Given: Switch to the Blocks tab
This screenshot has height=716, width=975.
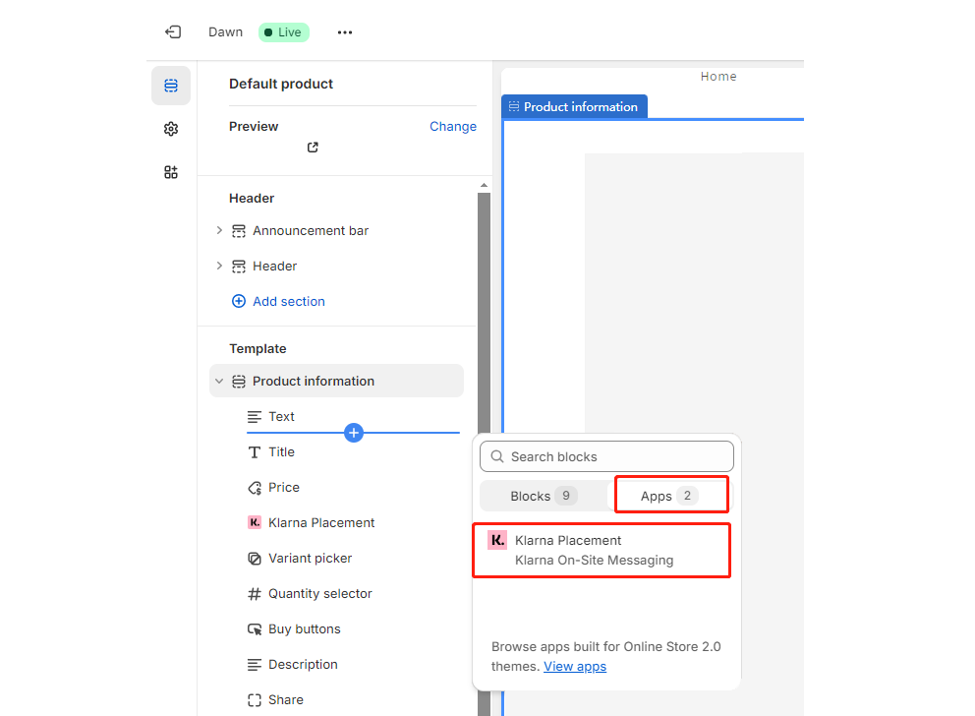Looking at the screenshot, I should point(543,496).
